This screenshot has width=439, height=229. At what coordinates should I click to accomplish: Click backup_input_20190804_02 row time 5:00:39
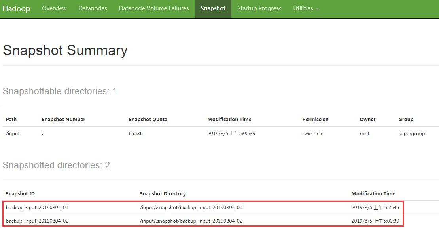375,221
